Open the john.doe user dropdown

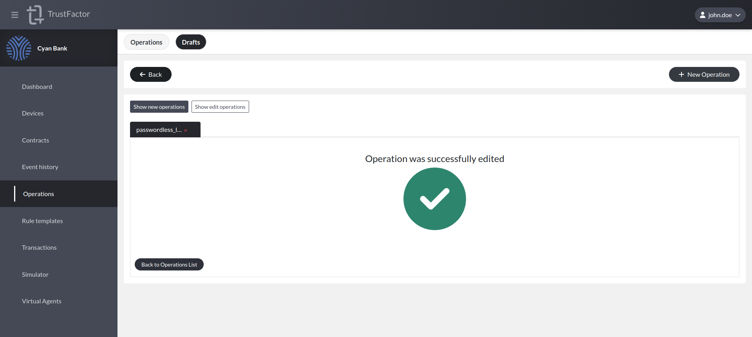[720, 15]
